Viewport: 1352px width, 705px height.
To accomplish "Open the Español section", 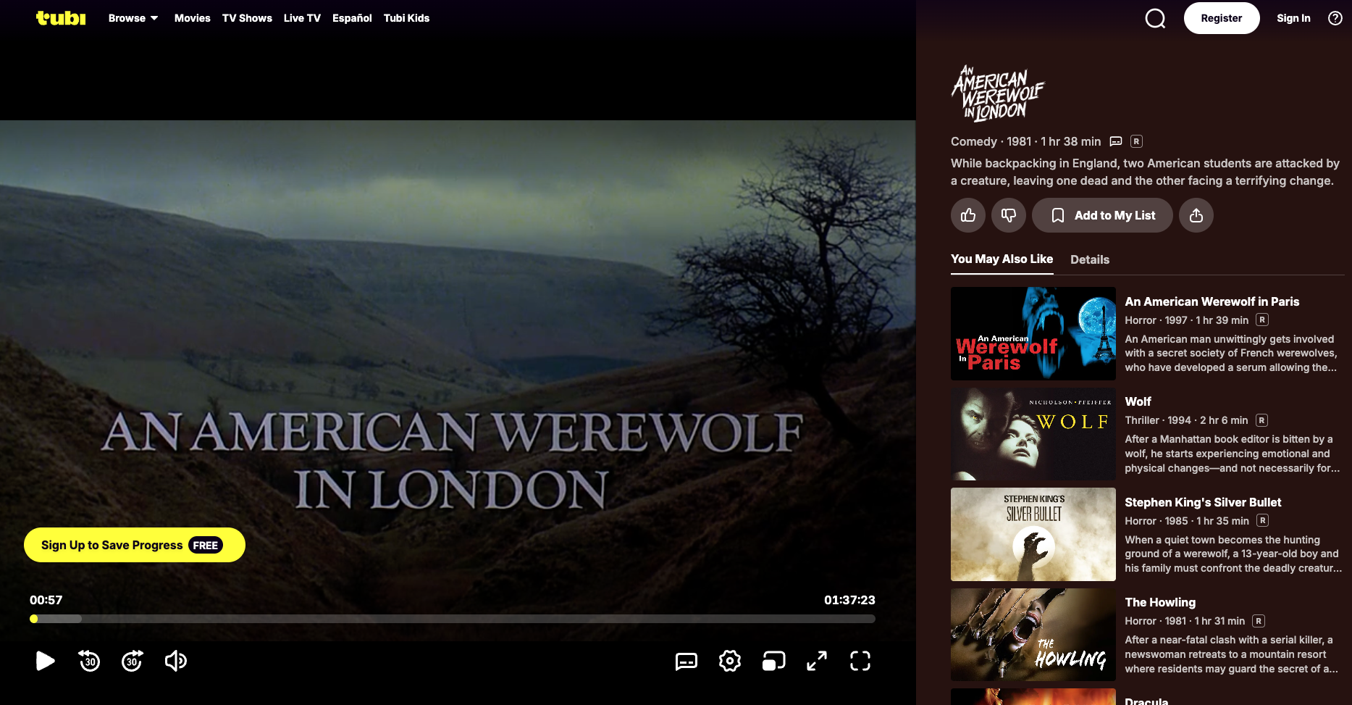I will [352, 18].
